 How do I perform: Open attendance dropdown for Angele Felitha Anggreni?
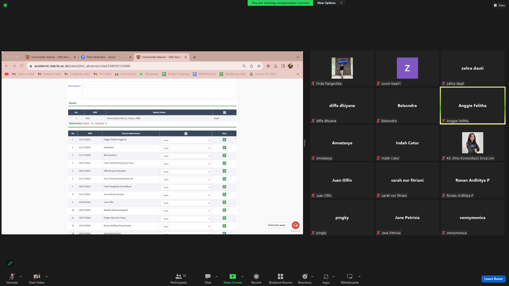186,140
